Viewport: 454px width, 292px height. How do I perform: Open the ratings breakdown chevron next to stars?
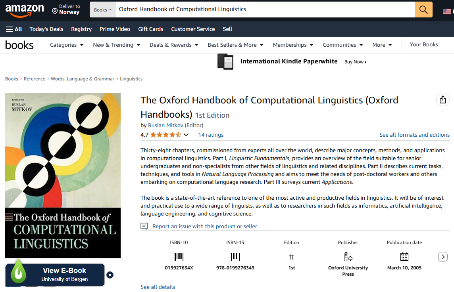coord(186,135)
